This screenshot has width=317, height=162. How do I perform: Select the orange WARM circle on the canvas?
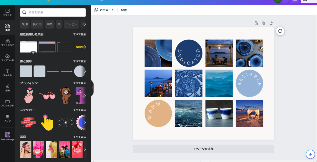(158, 113)
